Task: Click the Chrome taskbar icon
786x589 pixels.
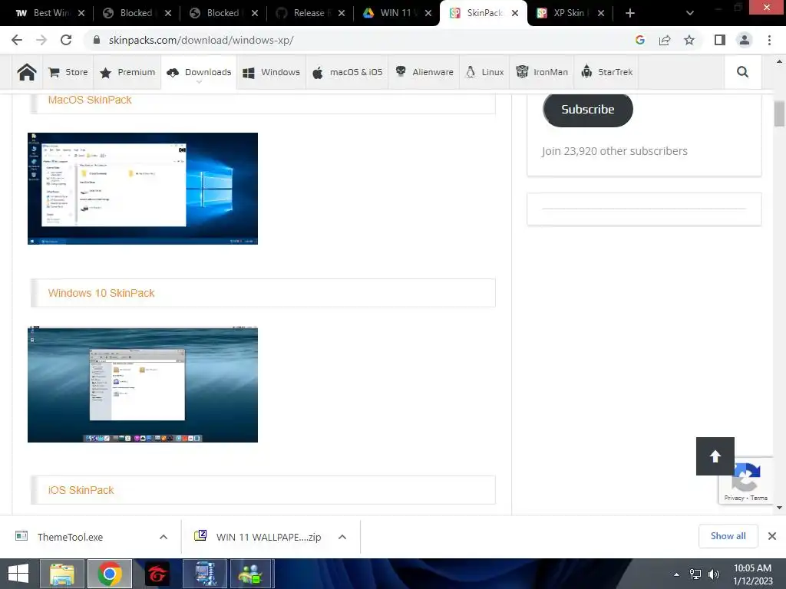Action: [110, 574]
